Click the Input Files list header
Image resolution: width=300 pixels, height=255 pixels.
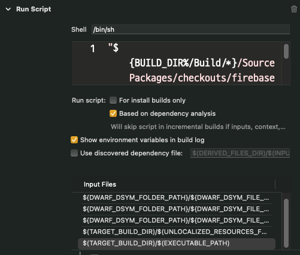pyautogui.click(x=100, y=184)
